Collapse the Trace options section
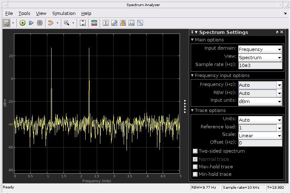Viewport: 291px width, 194px height. point(192,111)
